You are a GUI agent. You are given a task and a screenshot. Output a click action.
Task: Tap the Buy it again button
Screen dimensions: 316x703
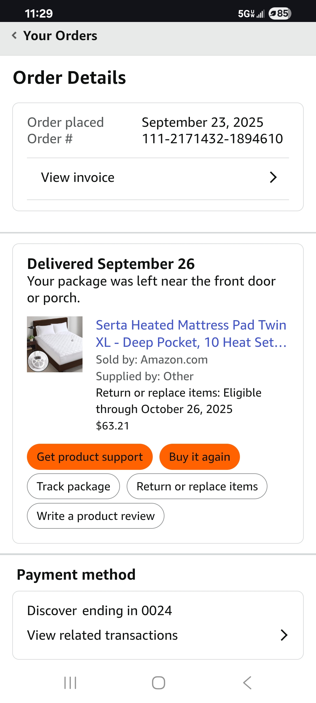pos(200,457)
